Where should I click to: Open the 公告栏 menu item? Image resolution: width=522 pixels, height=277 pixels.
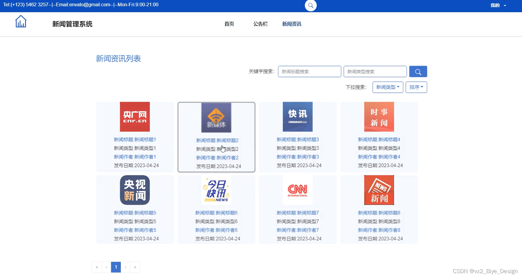(x=260, y=24)
